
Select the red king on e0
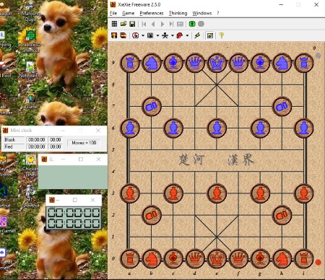tap(217, 258)
